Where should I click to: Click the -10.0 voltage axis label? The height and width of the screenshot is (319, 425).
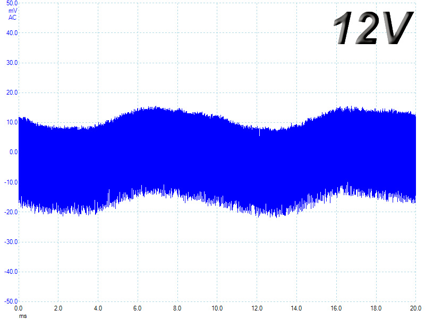(11, 182)
